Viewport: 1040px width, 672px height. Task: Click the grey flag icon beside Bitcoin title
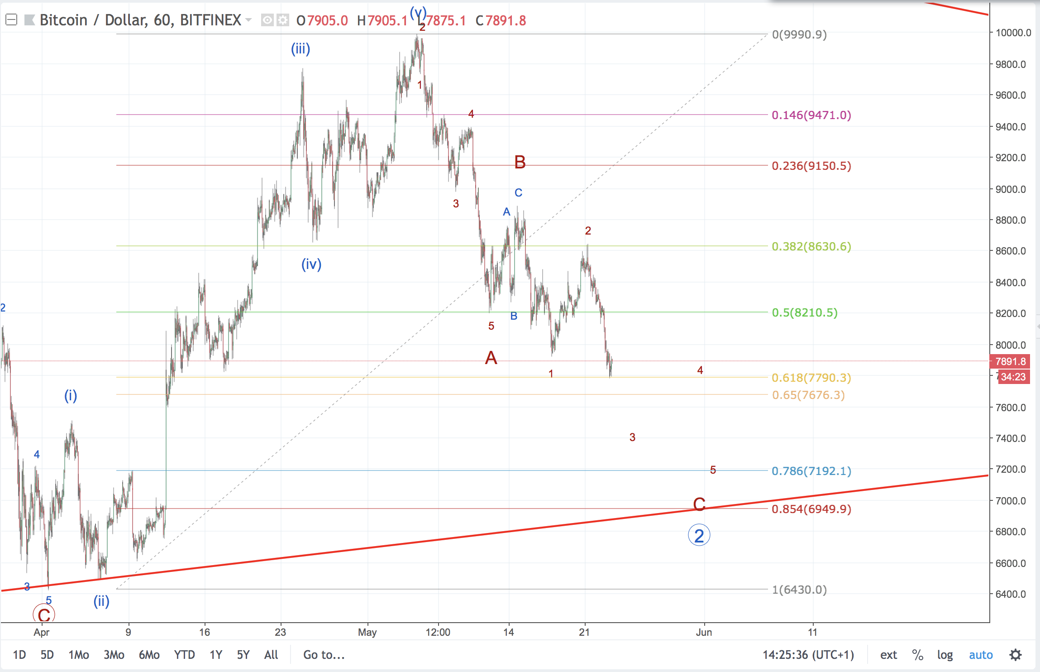tap(29, 20)
